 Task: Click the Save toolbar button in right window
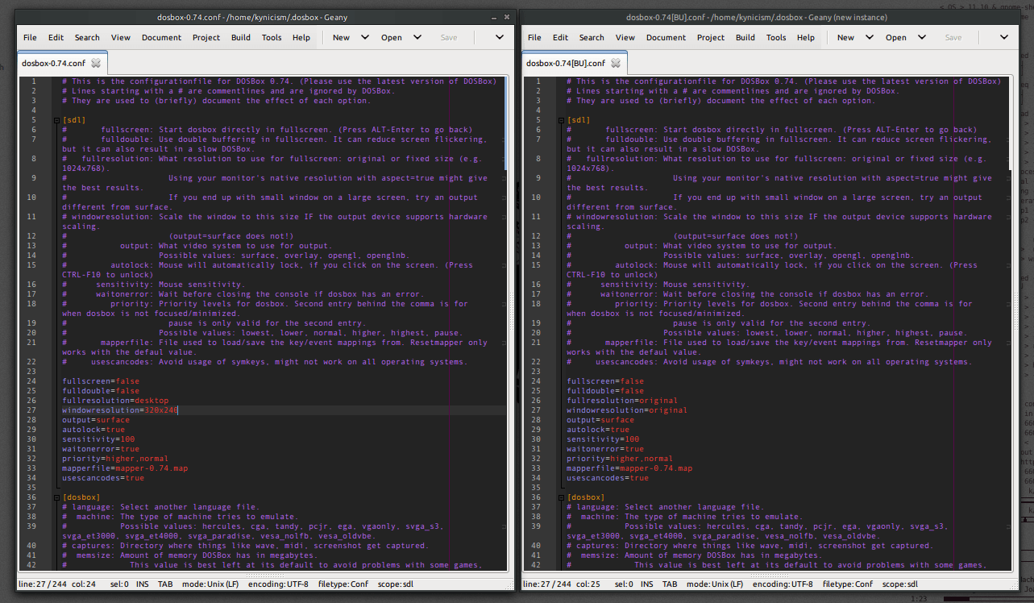953,38
